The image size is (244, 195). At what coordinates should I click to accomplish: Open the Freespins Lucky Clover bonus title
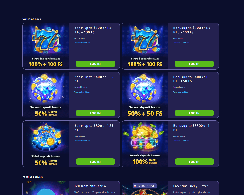[191, 186]
